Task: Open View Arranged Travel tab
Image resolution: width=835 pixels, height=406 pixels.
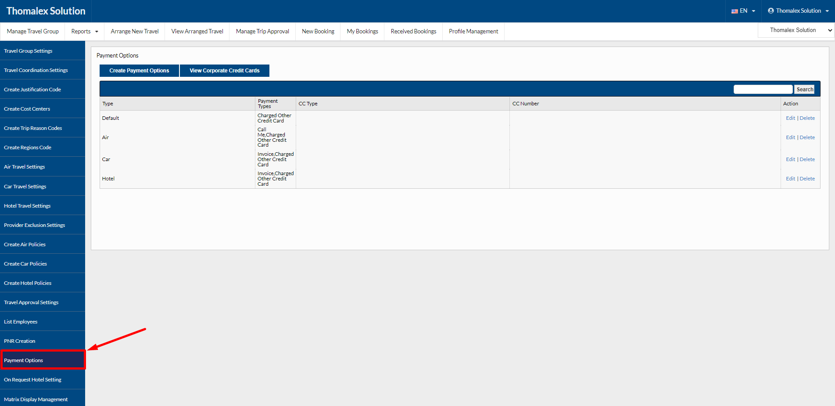Action: click(x=197, y=32)
